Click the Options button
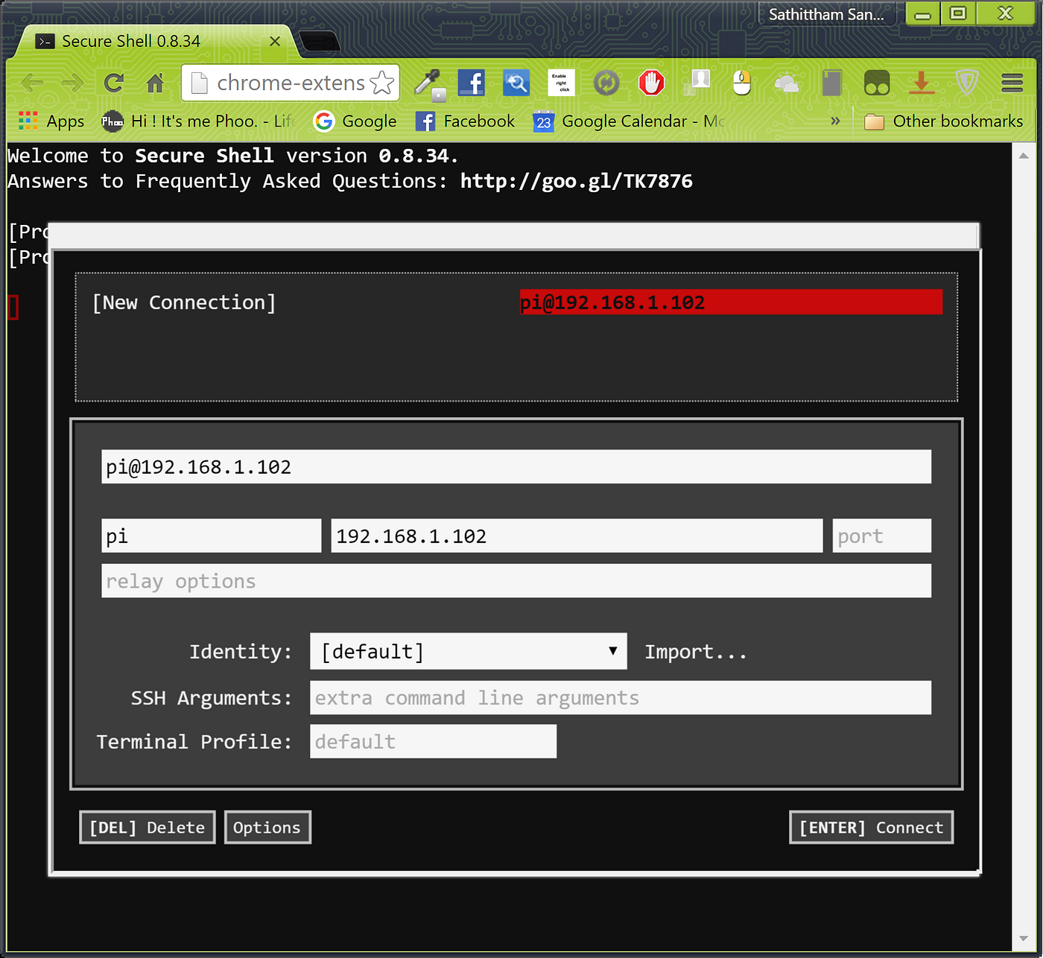The image size is (1043, 958). 267,827
